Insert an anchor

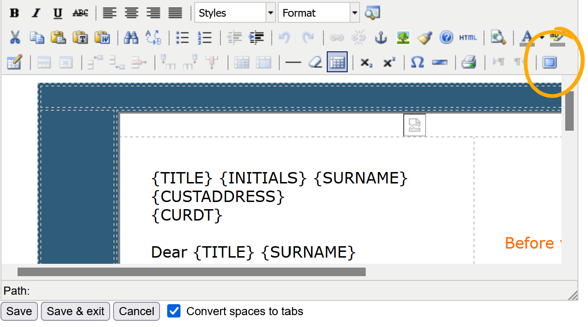(x=381, y=38)
